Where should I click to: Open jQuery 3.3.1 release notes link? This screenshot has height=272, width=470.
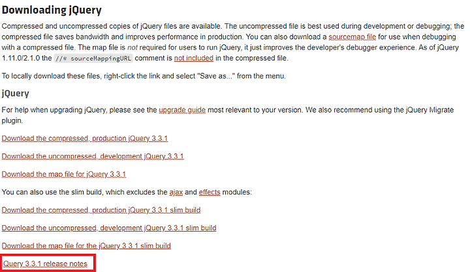click(44, 264)
